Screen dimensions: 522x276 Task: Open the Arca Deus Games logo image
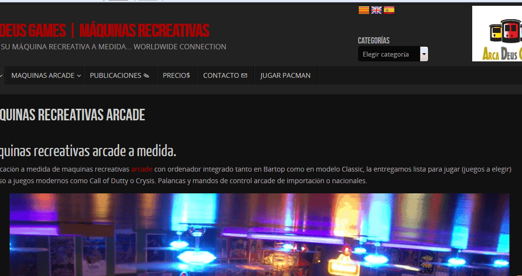[497, 34]
